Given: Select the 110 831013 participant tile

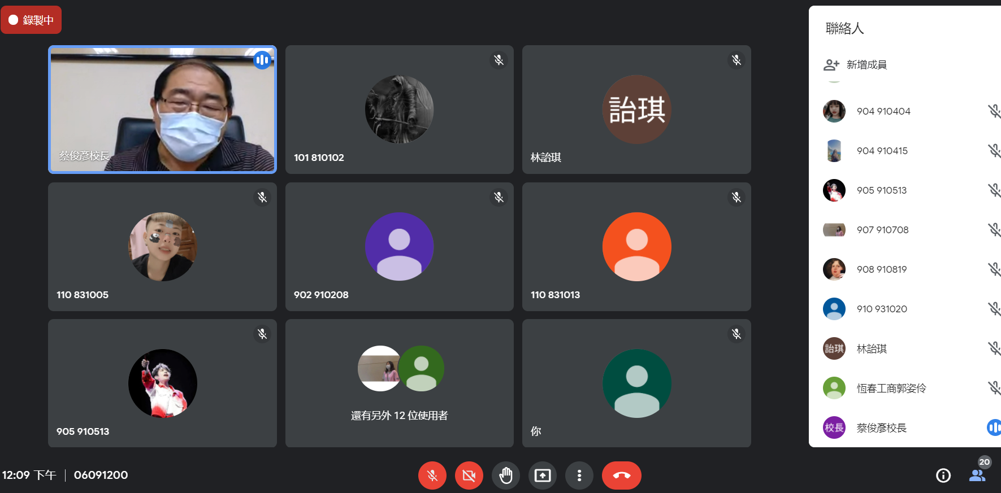Looking at the screenshot, I should 636,247.
